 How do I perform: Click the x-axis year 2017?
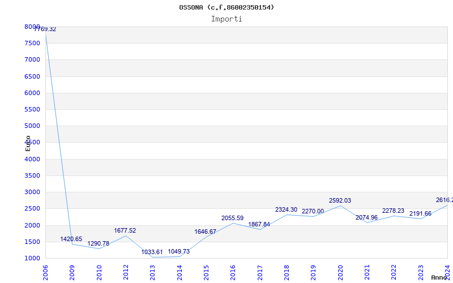pos(260,273)
